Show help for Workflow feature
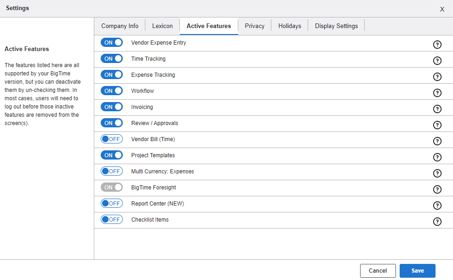453x280 pixels. coord(437,93)
